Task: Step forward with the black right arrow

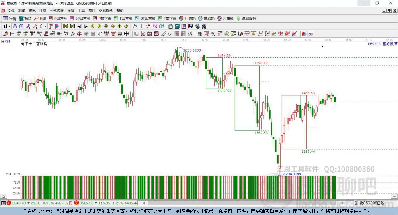Action: click(x=86, y=26)
